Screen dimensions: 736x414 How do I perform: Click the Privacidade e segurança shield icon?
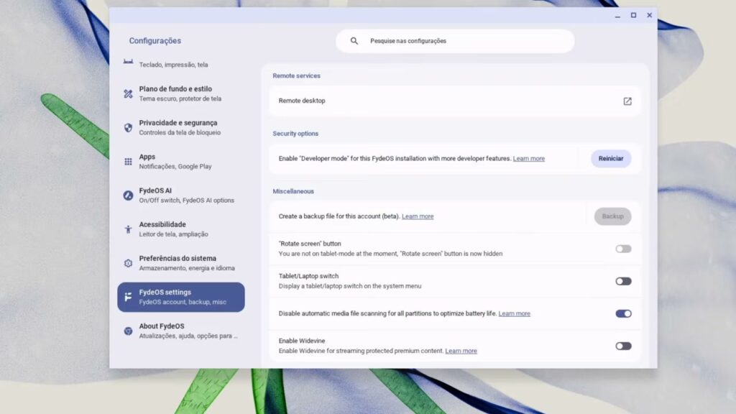(128, 128)
